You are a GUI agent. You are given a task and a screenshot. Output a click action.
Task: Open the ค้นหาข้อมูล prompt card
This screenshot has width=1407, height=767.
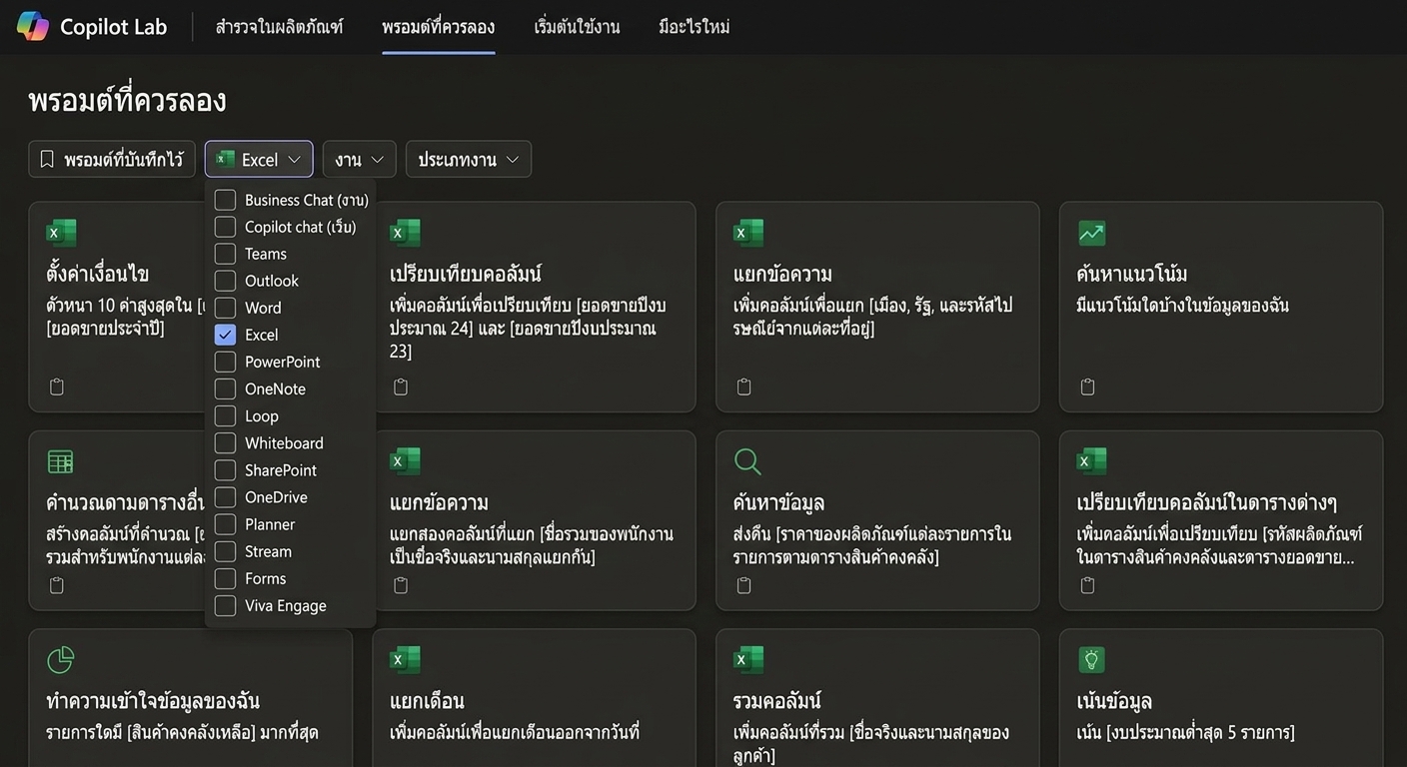pos(877,520)
